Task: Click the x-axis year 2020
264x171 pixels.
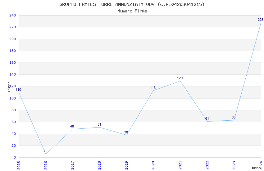Action: pos(153,165)
